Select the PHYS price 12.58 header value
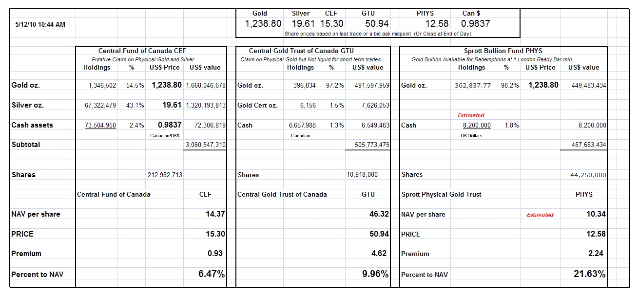 (437, 23)
